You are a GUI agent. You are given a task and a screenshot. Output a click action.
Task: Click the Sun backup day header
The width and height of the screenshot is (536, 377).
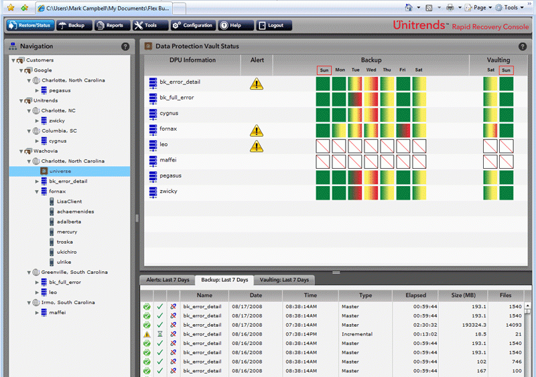pyautogui.click(x=324, y=70)
